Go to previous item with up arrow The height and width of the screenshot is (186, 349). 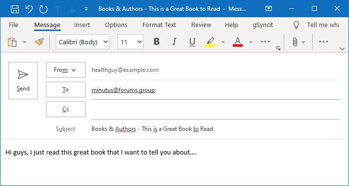[58, 9]
